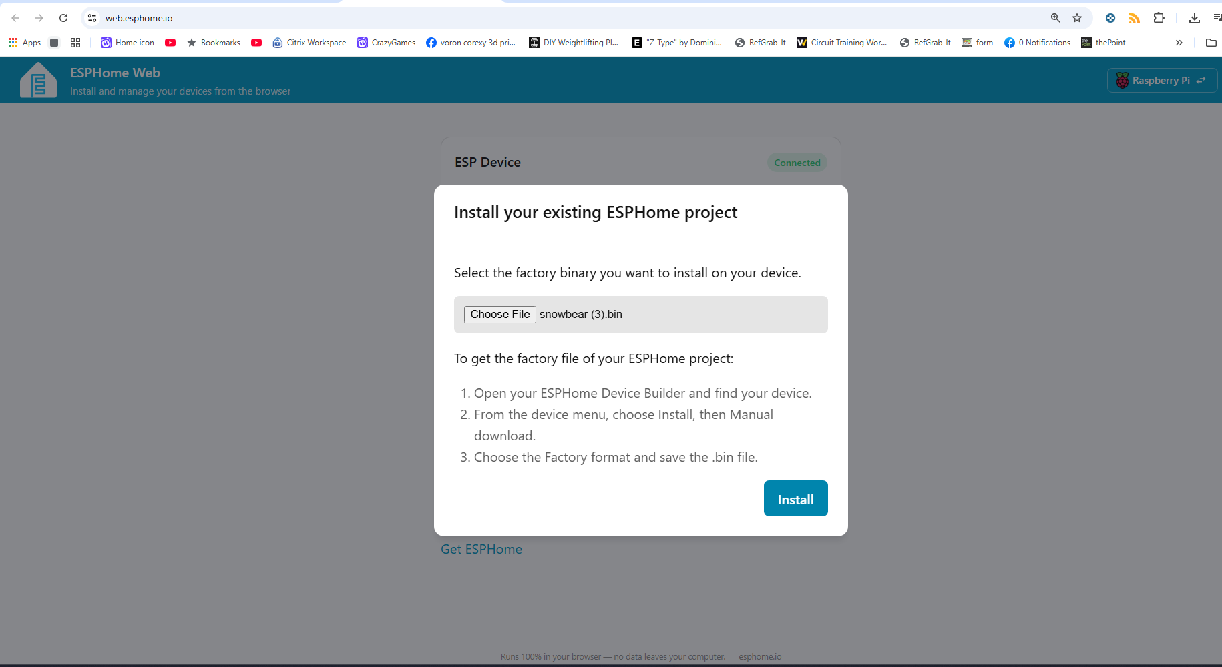Screen dimensions: 1222x667
Task: Open the RSS feed extension icon
Action: pos(1135,18)
